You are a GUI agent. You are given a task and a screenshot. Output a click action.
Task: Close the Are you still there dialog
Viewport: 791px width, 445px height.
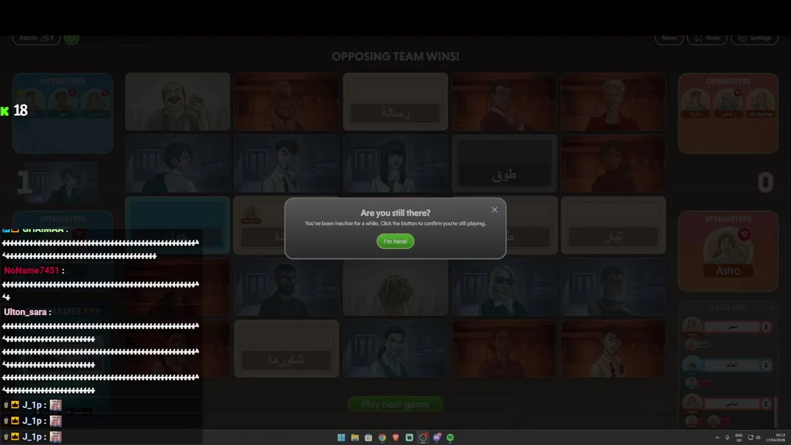494,210
